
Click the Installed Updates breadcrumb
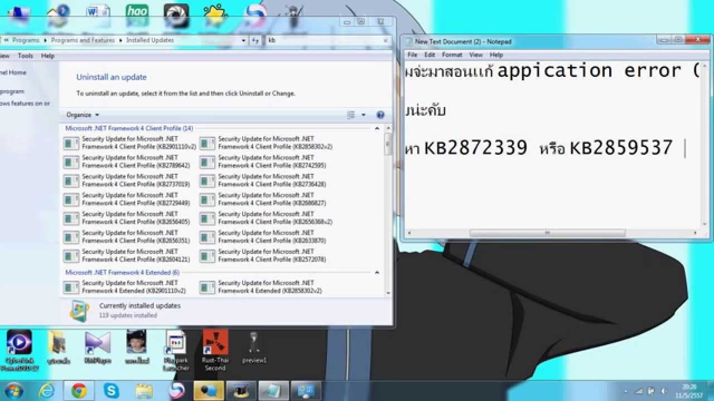tap(150, 40)
